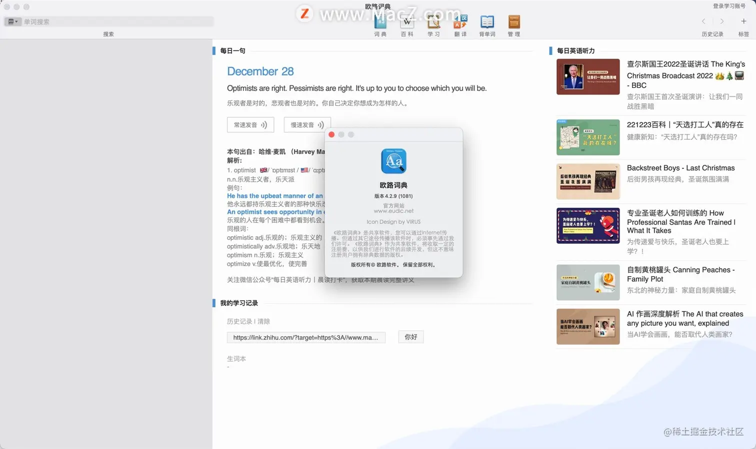Open Canning Peaches article thumbnail
This screenshot has height=449, width=756.
coord(588,283)
